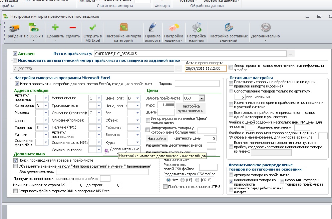This screenshot has width=332, height=219.
Task: Click the Настройка button near Кратность цены
Action: (156, 139)
